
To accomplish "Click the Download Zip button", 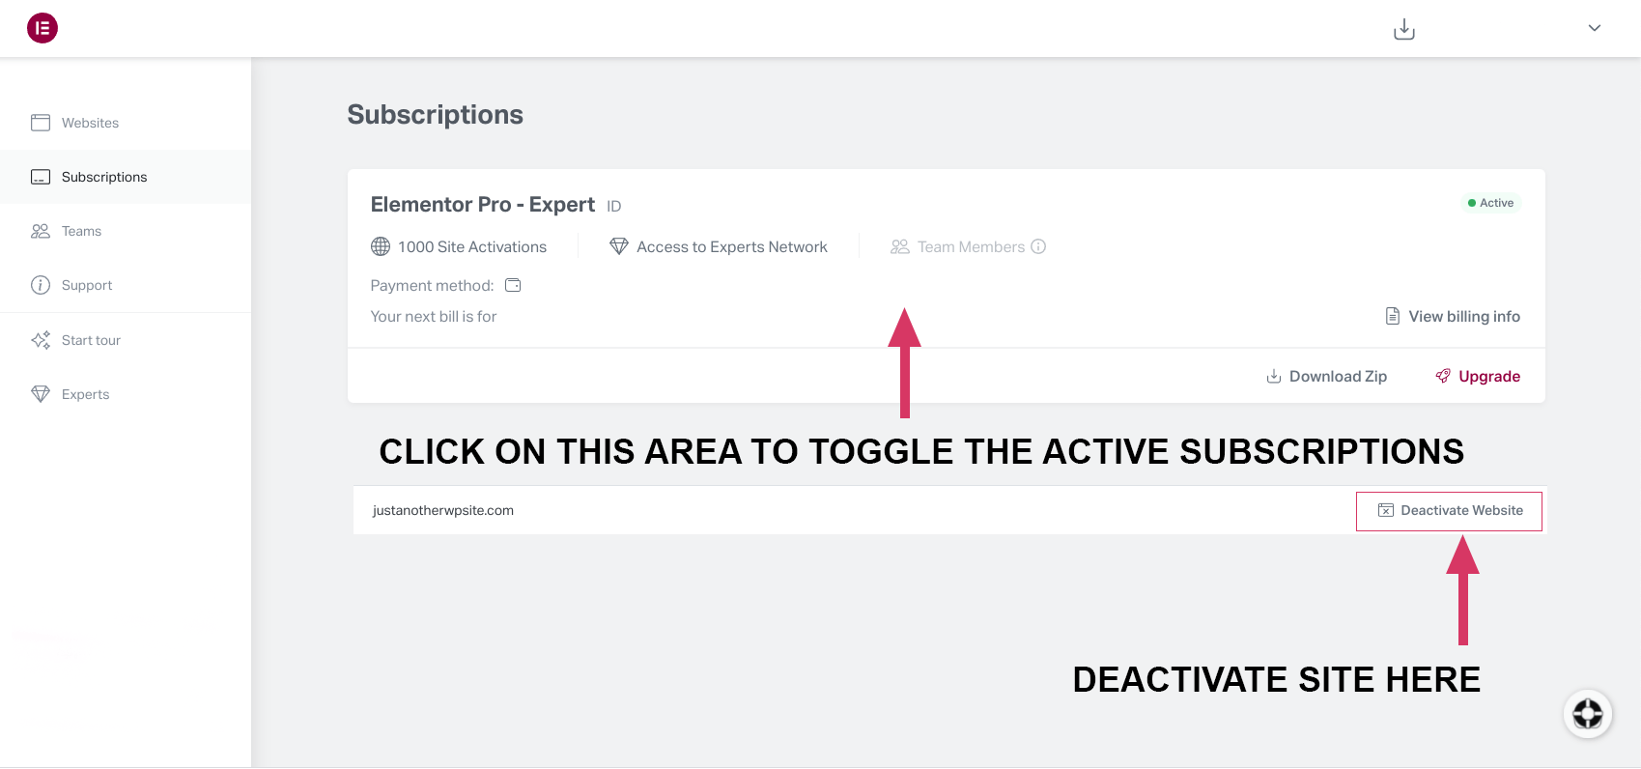I will [x=1327, y=376].
